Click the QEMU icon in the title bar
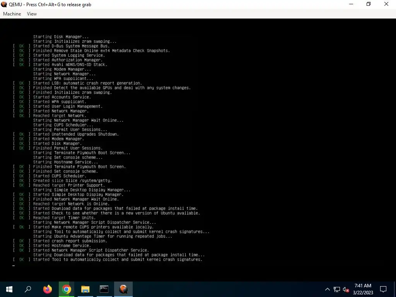 point(4,4)
